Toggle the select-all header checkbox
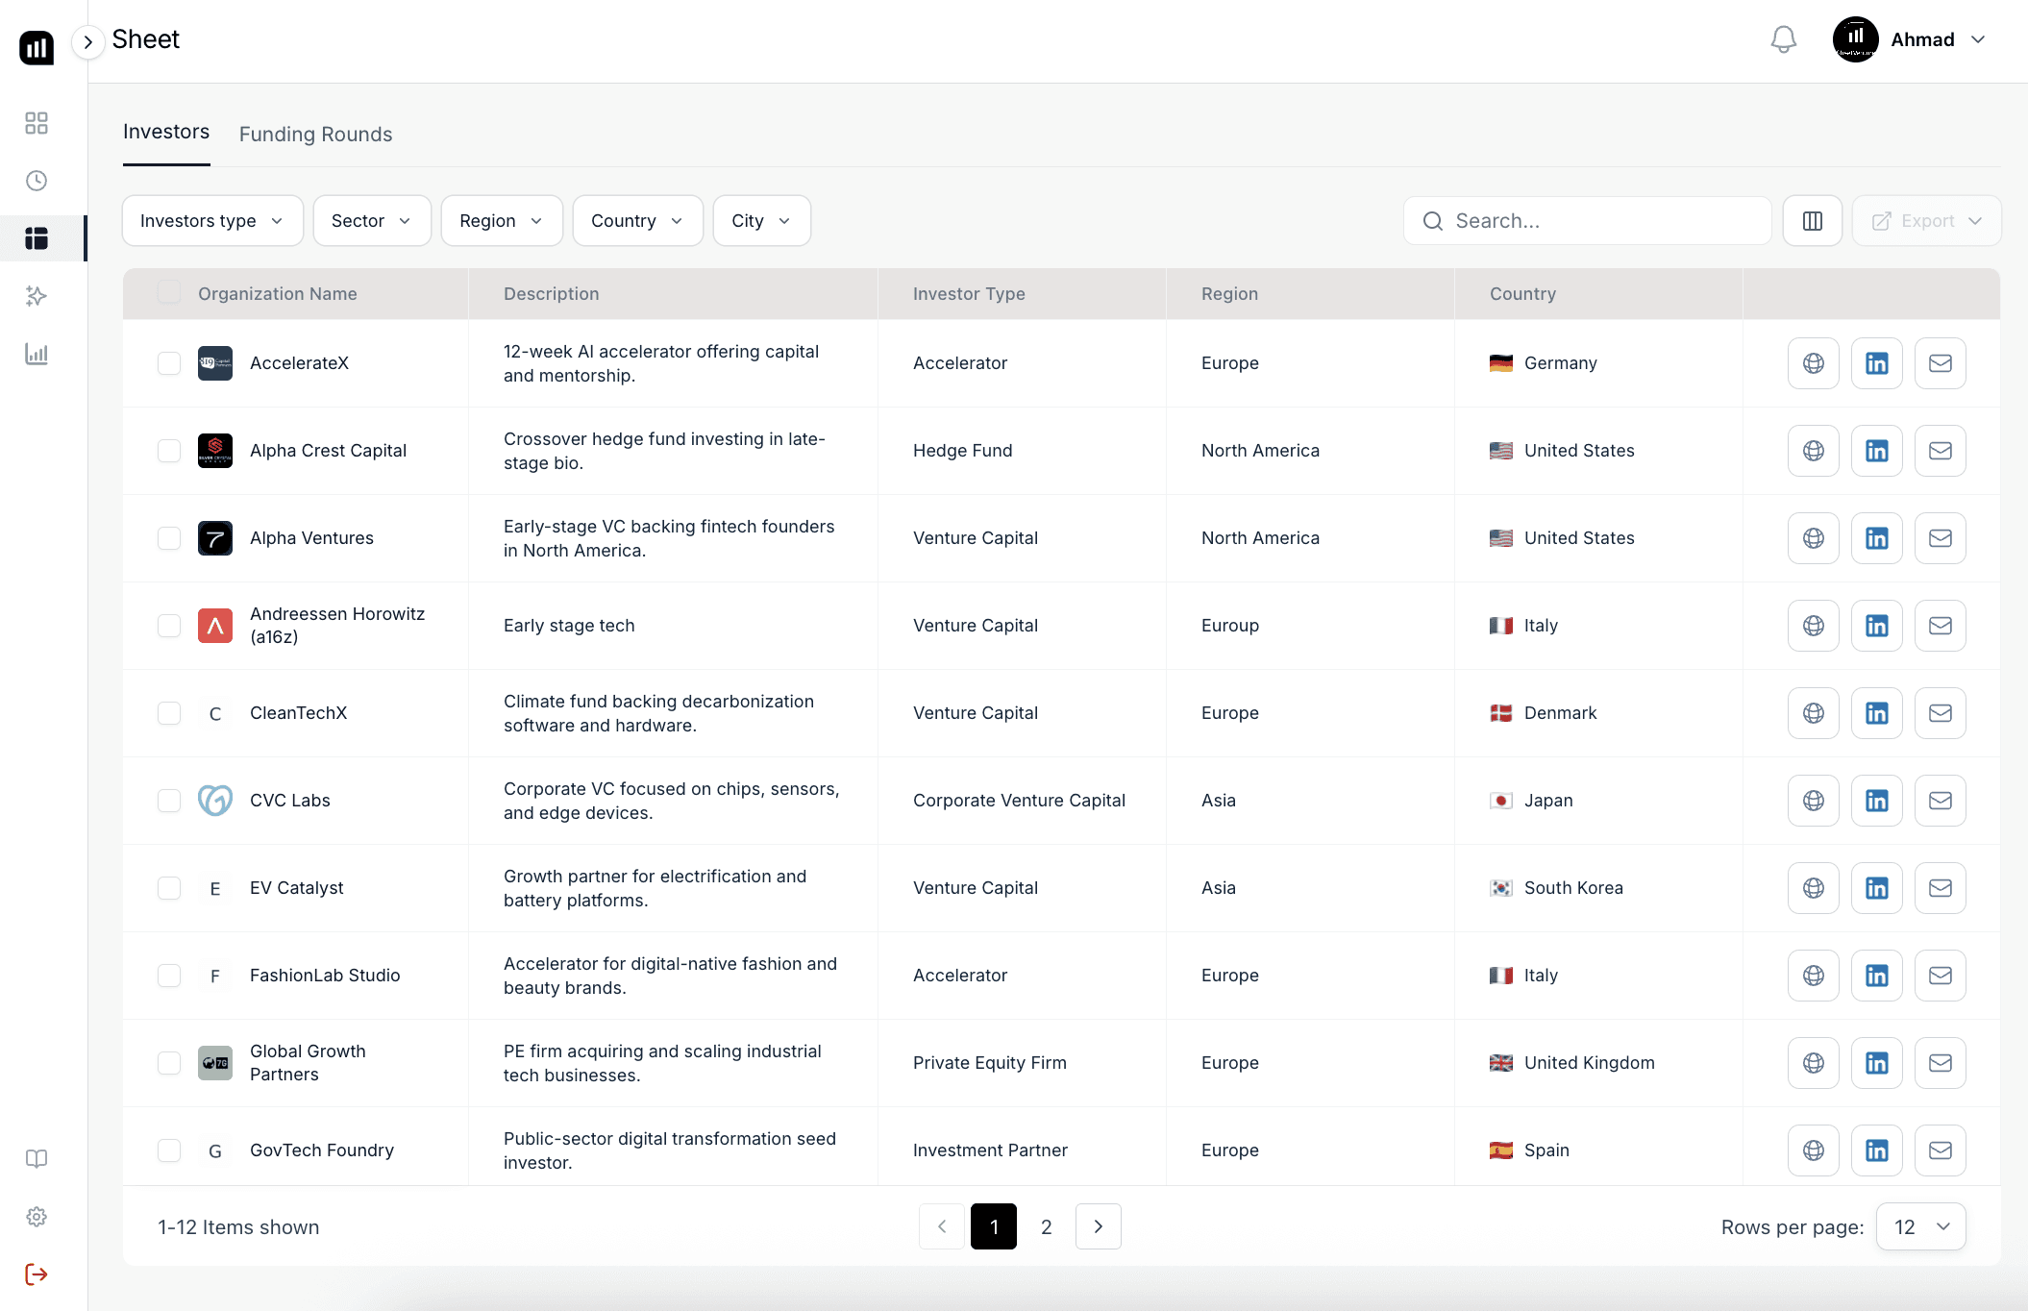This screenshot has width=2028, height=1311. tap(169, 293)
